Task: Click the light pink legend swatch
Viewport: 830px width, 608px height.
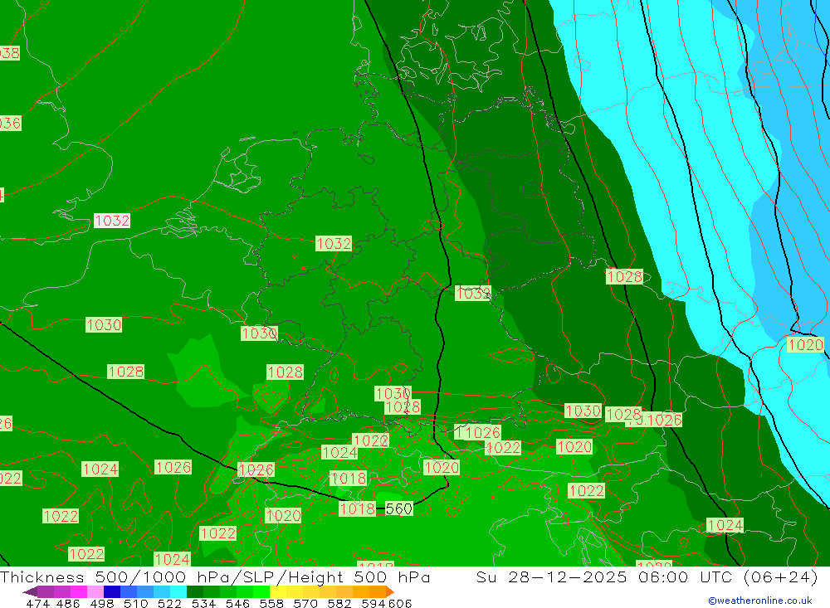Action: click(x=95, y=591)
